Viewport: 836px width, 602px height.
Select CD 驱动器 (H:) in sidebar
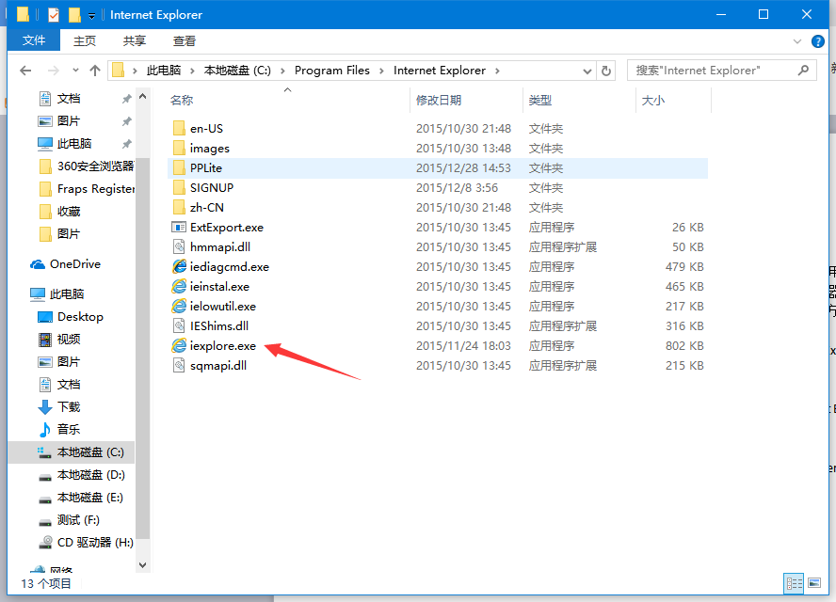click(x=95, y=543)
